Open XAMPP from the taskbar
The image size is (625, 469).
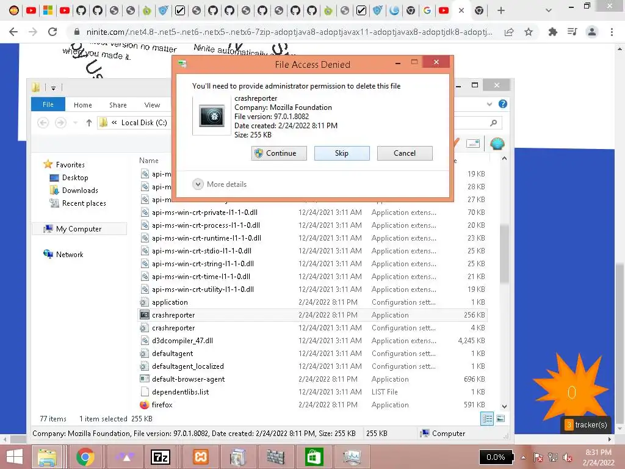[200, 457]
